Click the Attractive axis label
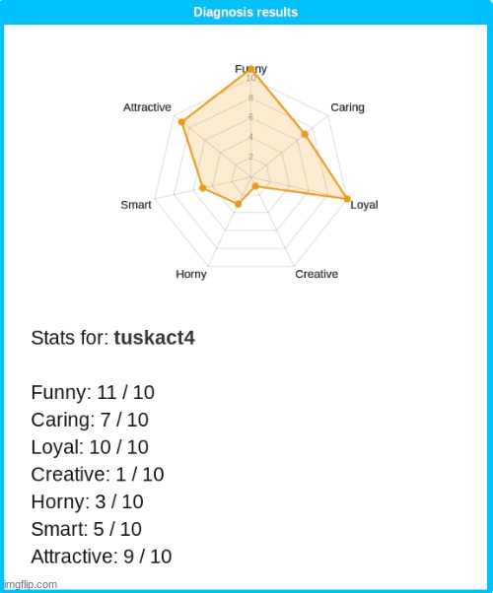Screen dimensions: 493x593 [147, 107]
